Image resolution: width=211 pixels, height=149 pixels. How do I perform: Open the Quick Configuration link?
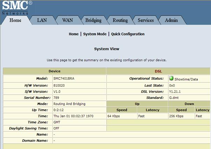point(128,34)
